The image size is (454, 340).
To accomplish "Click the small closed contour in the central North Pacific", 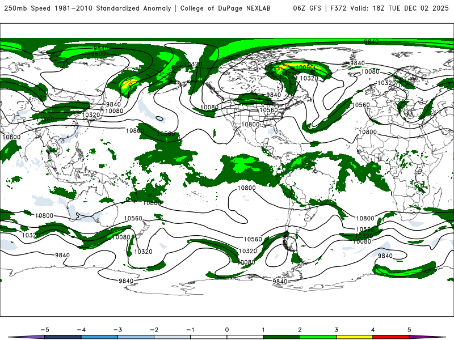I will click(x=159, y=118).
